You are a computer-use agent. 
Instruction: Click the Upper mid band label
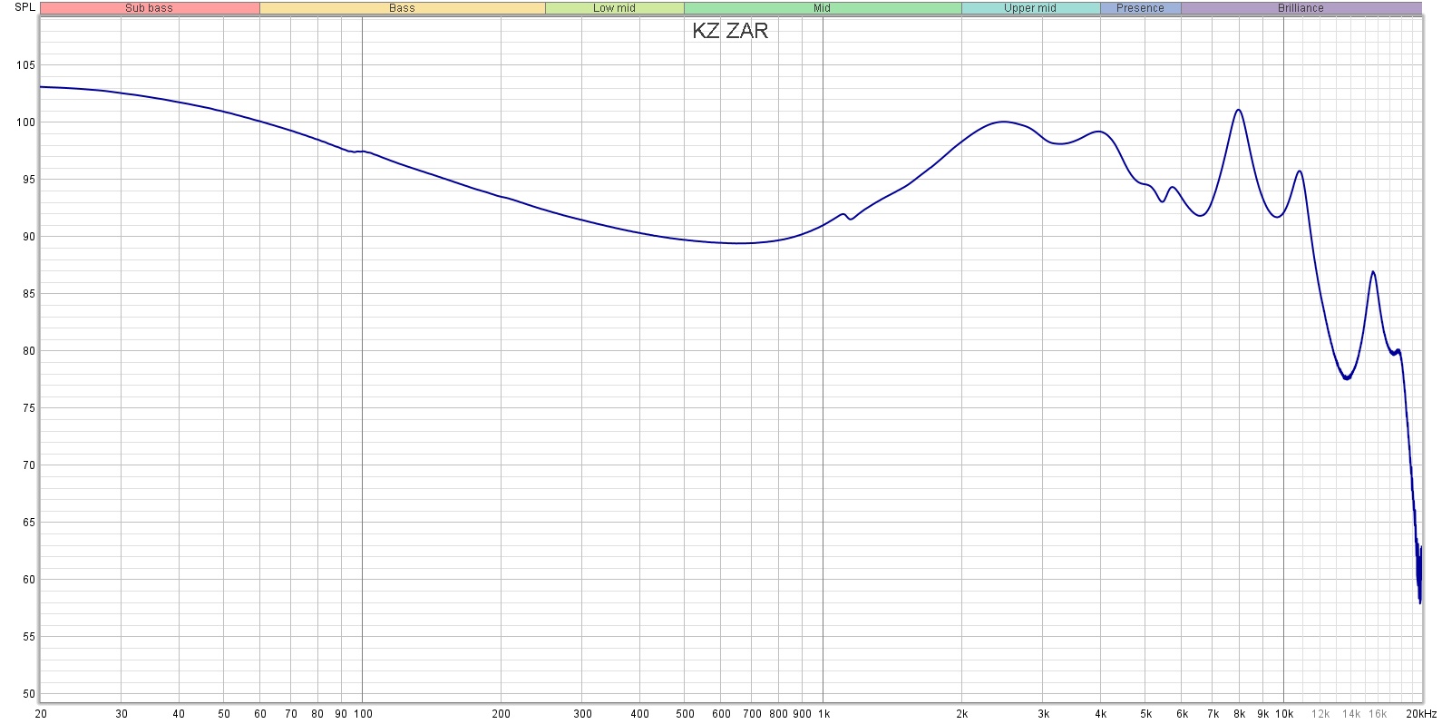[x=1030, y=8]
